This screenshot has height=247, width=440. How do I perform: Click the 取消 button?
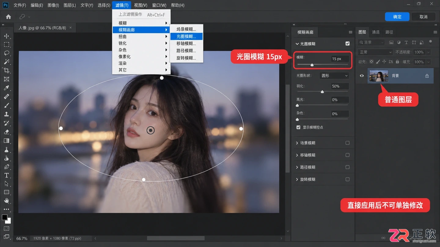point(424,17)
